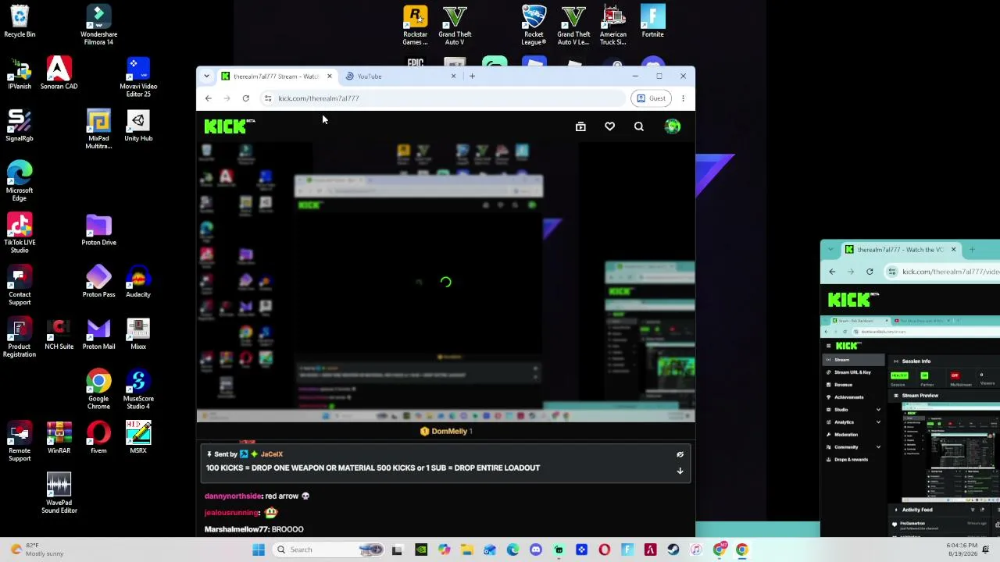Click jealousrunning username in chat
The height and width of the screenshot is (562, 1000).
click(231, 513)
